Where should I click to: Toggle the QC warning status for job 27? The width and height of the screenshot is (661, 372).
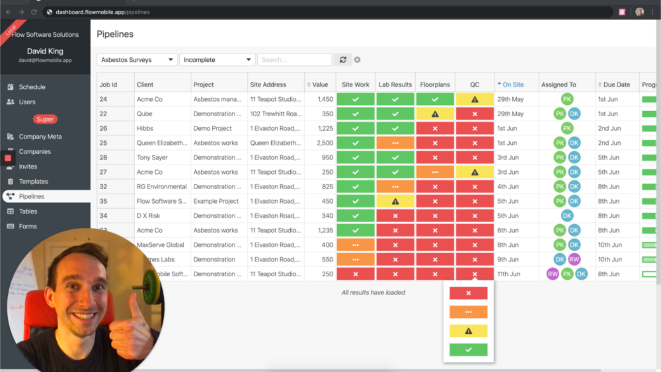pos(474,172)
